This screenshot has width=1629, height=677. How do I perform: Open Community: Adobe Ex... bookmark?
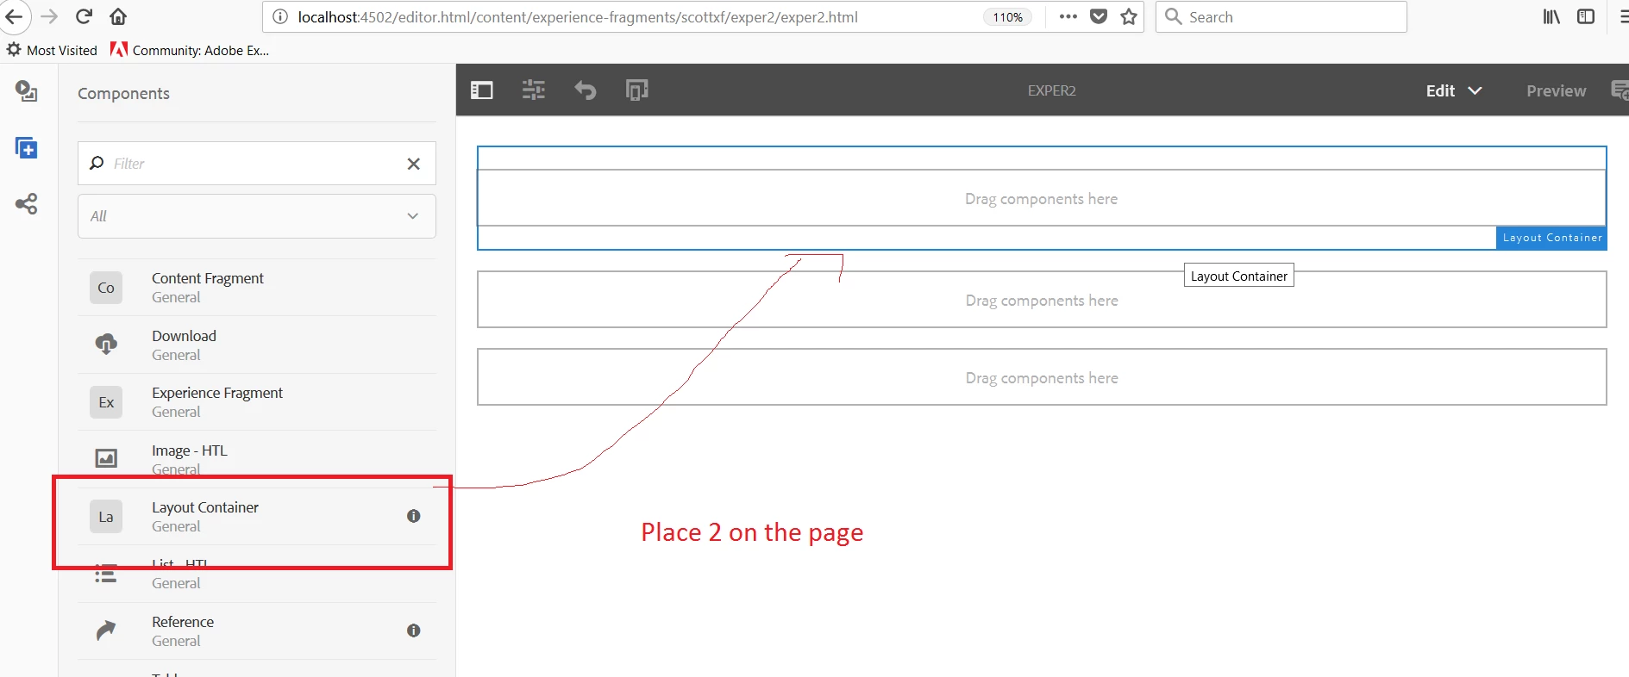[190, 50]
